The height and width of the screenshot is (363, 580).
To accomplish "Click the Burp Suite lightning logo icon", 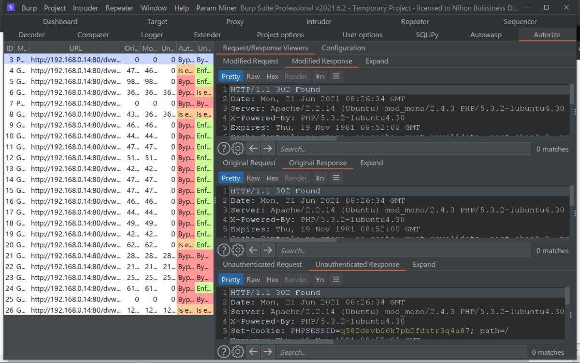I will [x=11, y=8].
